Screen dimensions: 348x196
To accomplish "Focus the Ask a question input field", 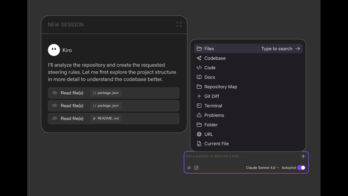I will [241, 156].
